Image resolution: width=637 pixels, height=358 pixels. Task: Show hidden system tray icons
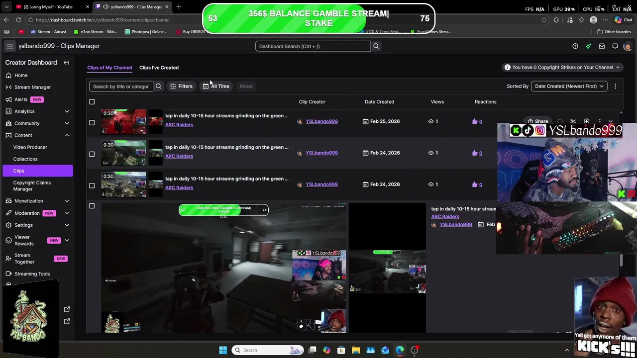pos(566,350)
